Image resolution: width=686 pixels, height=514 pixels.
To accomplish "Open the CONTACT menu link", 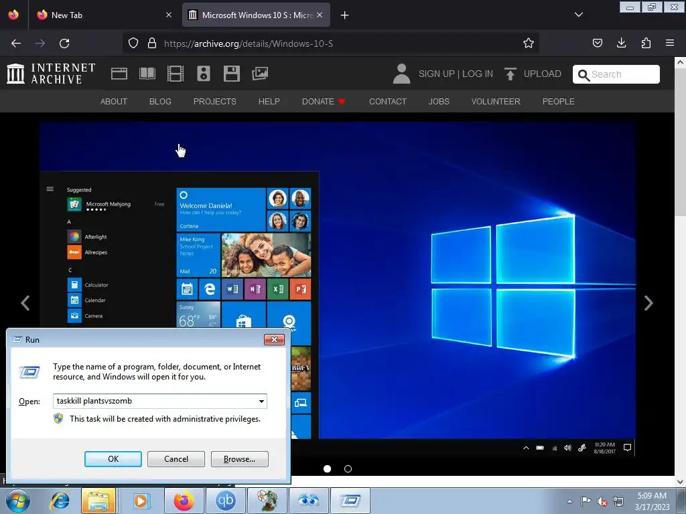I will click(x=388, y=102).
